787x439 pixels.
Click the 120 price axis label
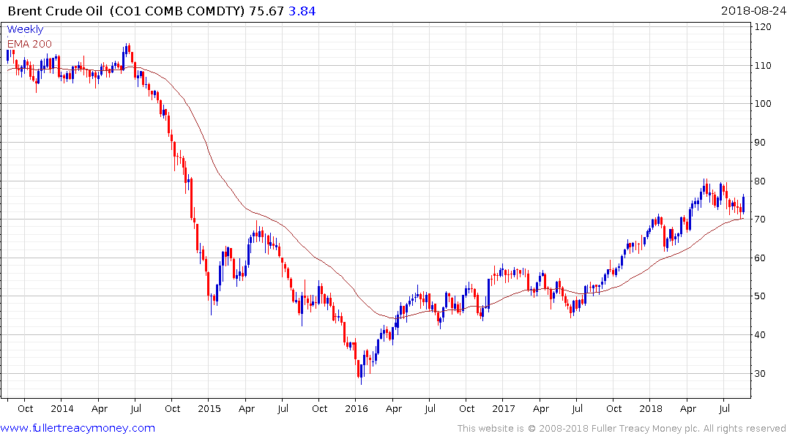[763, 26]
